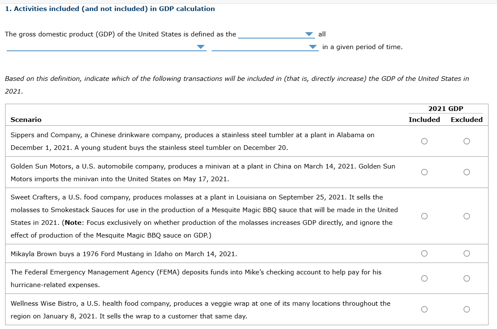Screen dimensions: 497x329
Task: Click the Excluded column label
Action: (x=467, y=120)
